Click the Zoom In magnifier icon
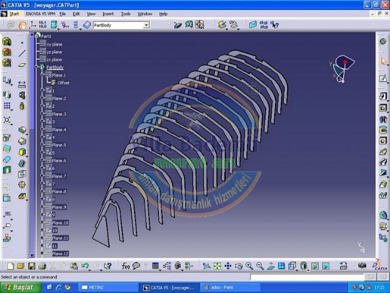This screenshot has width=390, height=293. [x=249, y=266]
